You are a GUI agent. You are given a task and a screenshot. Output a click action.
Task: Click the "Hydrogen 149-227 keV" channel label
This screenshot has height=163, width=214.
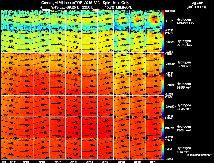185,21
